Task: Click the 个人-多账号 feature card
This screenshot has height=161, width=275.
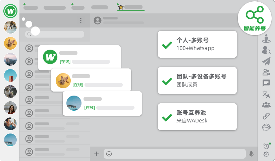Action: [x=197, y=44]
